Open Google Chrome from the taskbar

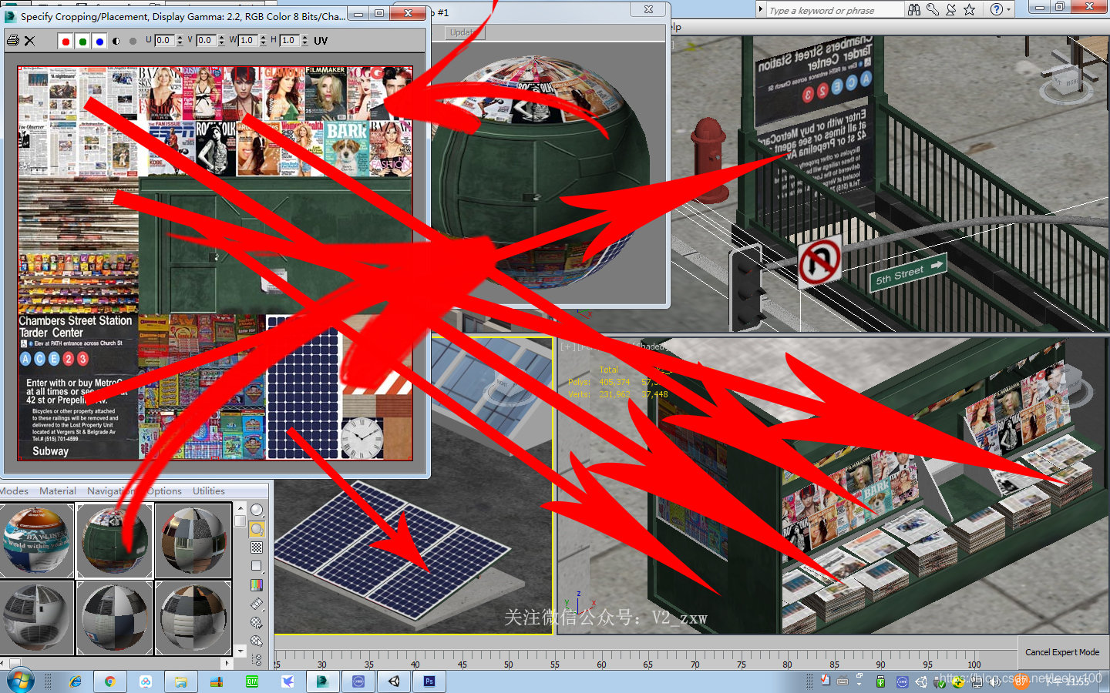pos(110,681)
